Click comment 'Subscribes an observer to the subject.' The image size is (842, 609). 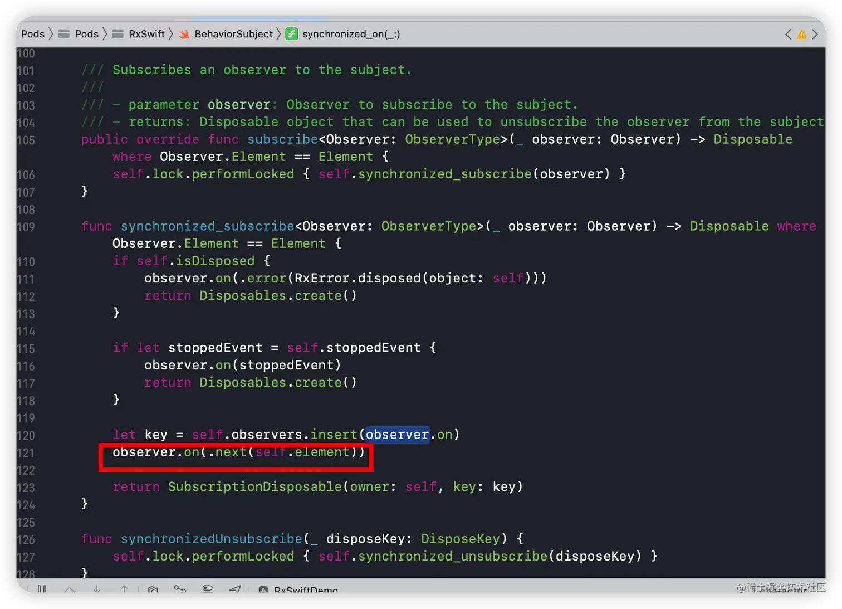click(x=262, y=70)
